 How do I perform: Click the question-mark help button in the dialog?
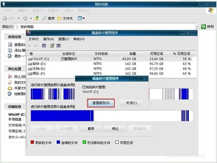point(139,78)
